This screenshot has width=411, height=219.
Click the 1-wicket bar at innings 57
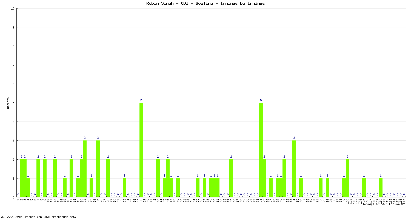204,188
